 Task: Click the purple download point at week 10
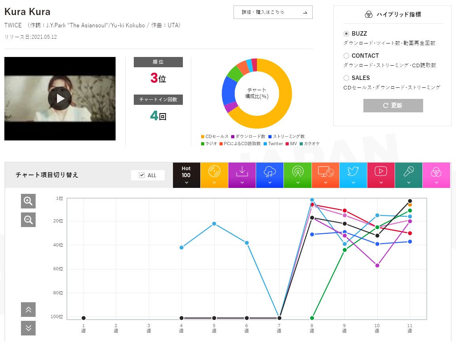(x=377, y=265)
